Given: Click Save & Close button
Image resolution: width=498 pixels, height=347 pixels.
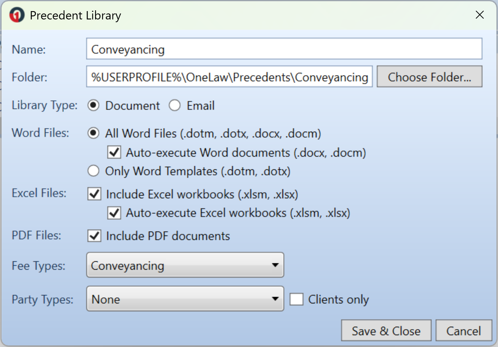Looking at the screenshot, I should 386,331.
